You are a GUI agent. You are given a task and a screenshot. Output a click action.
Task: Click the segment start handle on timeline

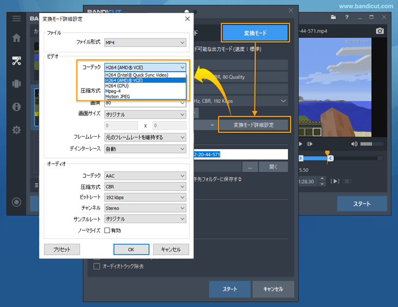tap(301, 158)
